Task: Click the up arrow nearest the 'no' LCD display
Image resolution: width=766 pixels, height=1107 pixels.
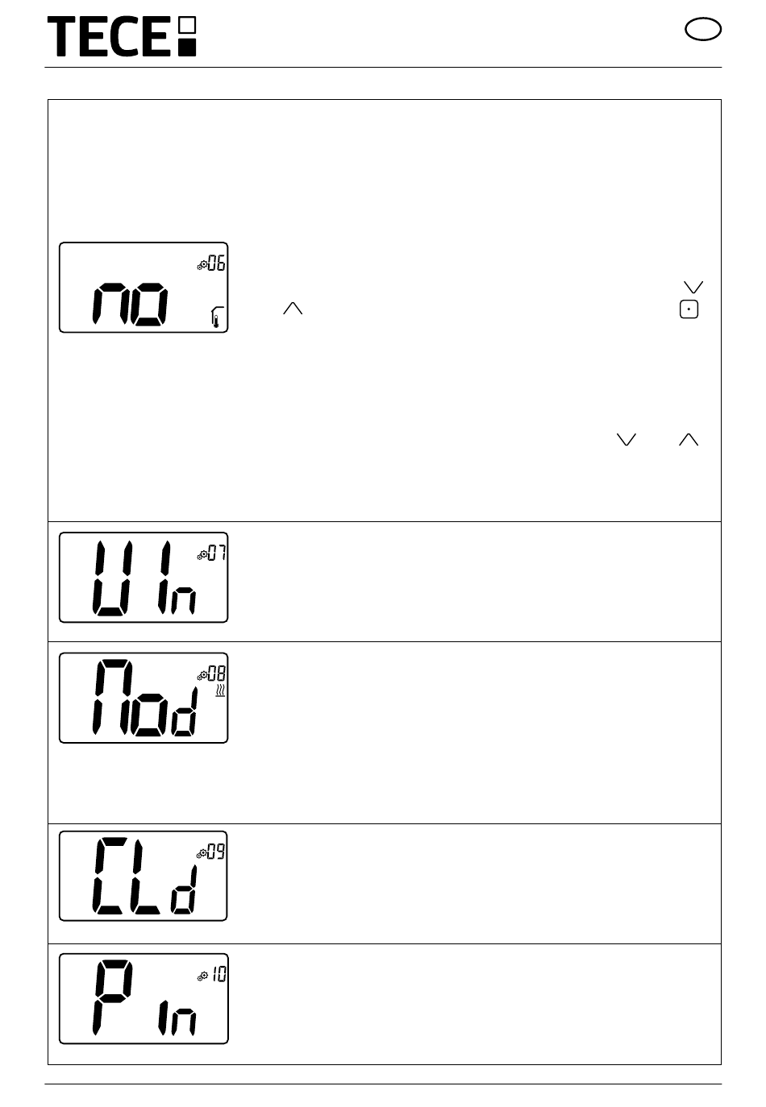Action: pyautogui.click(x=293, y=309)
